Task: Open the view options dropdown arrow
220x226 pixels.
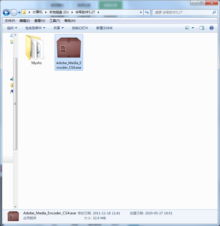Action: click(x=193, y=28)
